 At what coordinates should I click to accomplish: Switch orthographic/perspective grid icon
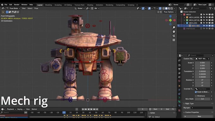(x=174, y=40)
